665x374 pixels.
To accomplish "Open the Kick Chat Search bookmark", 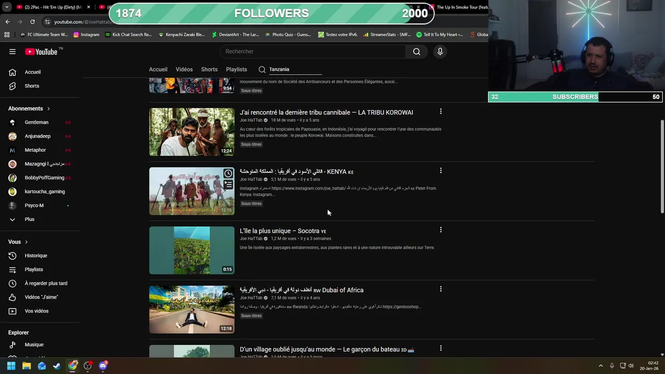I will tap(128, 35).
